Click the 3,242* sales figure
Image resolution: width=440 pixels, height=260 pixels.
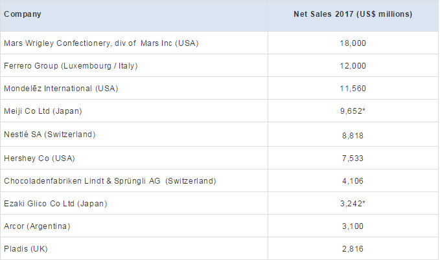point(354,204)
